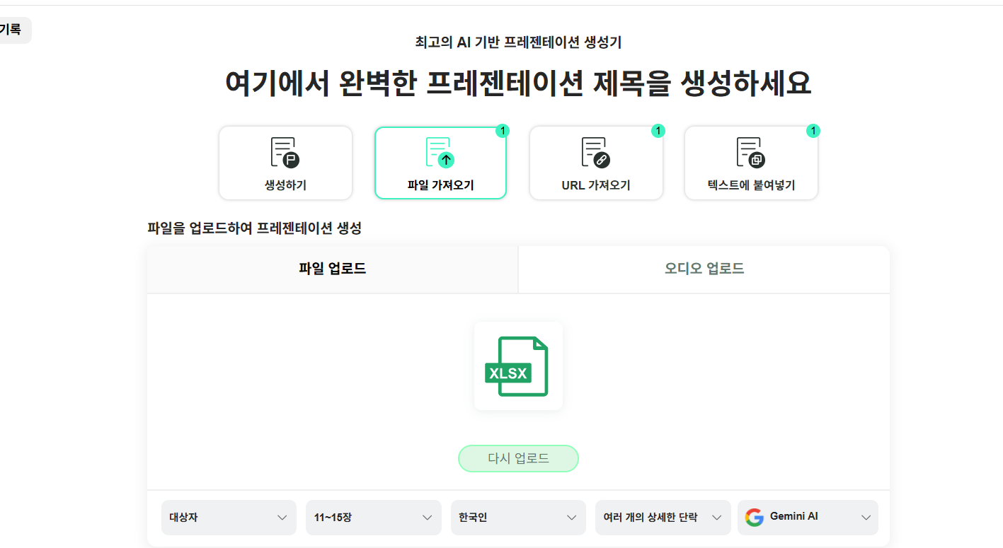Click the 생성하기 document icon
The width and height of the screenshot is (1003, 548).
click(285, 152)
